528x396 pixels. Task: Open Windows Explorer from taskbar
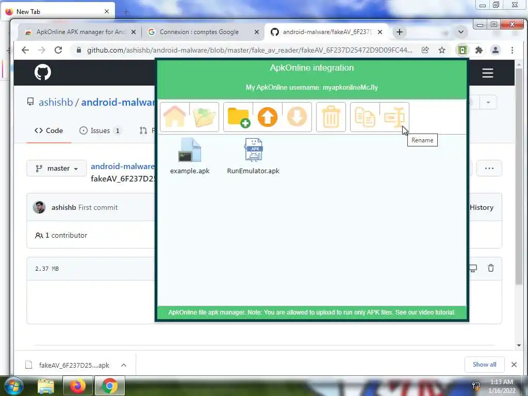coord(46,386)
